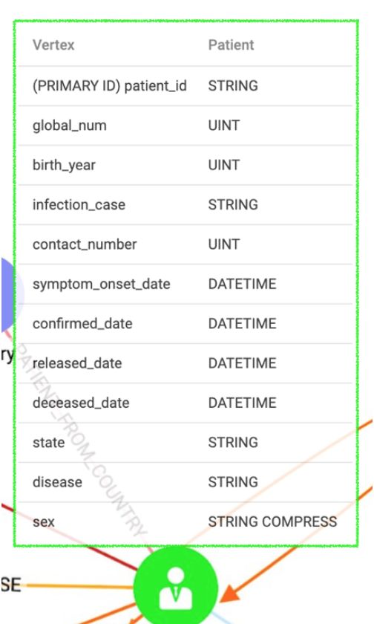Click the Patient header value

[x=231, y=45]
